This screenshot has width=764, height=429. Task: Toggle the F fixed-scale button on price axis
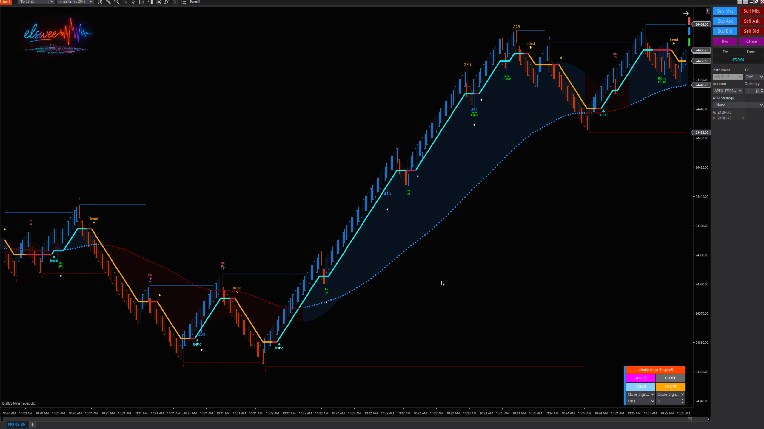(707, 11)
